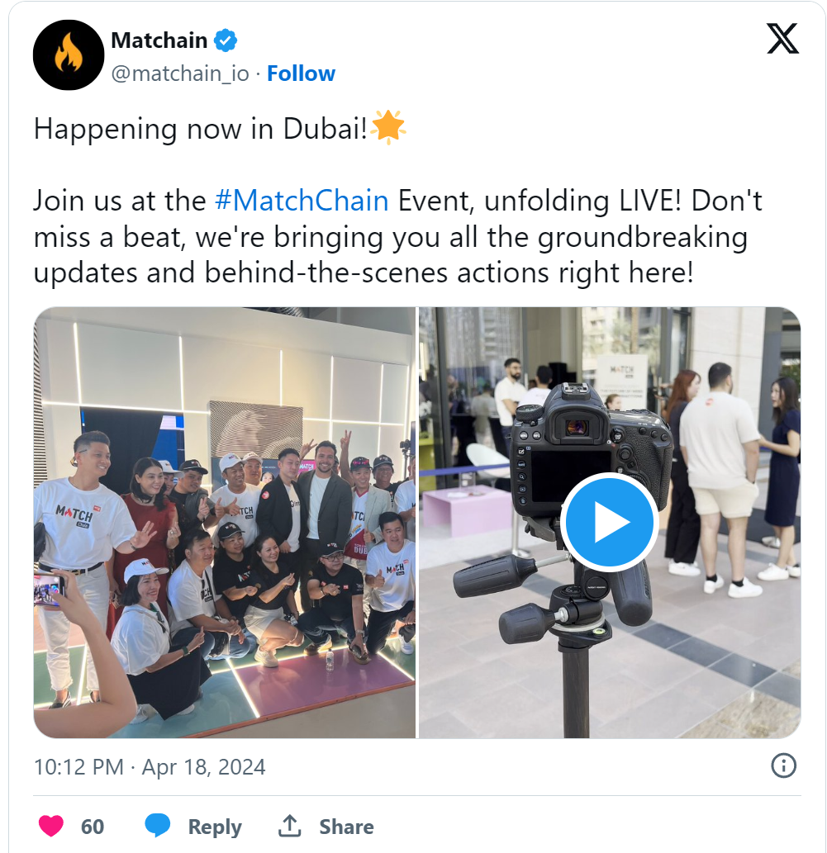Click the Reply text label
Image resolution: width=827 pixels, height=853 pixels.
click(x=215, y=827)
